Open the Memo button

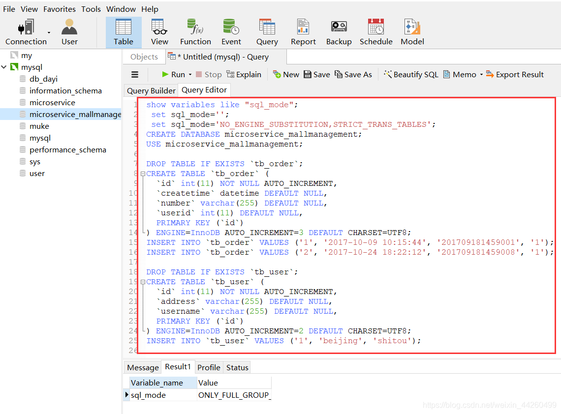pos(460,74)
